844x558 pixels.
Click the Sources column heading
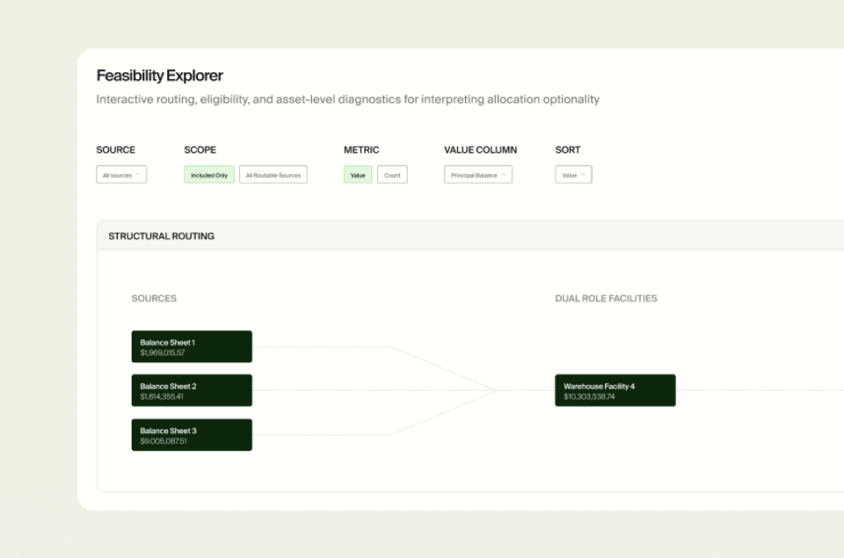pos(154,298)
